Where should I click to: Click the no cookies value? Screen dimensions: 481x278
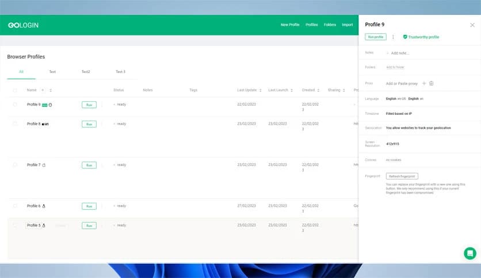[x=394, y=160]
